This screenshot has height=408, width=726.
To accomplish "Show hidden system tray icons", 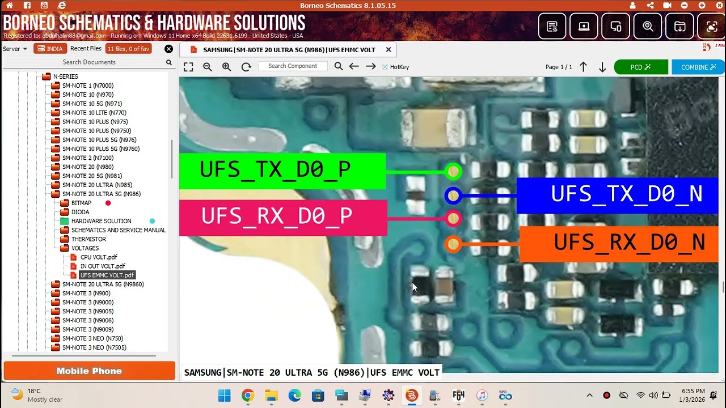I will pyautogui.click(x=589, y=395).
